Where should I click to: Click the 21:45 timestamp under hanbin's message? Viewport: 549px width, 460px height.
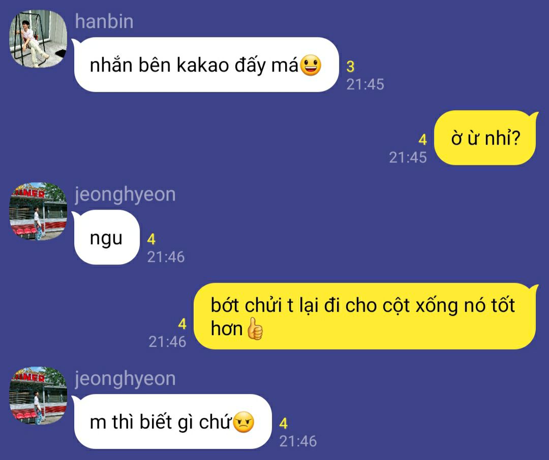(365, 84)
